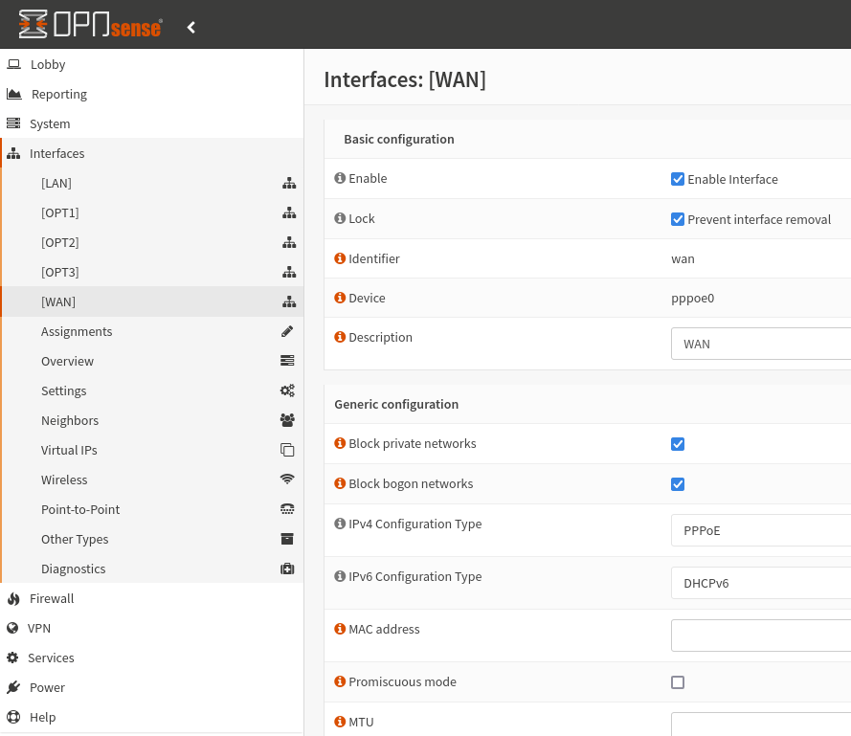Click the gears icon beside Settings
The image size is (851, 736).
tap(287, 390)
